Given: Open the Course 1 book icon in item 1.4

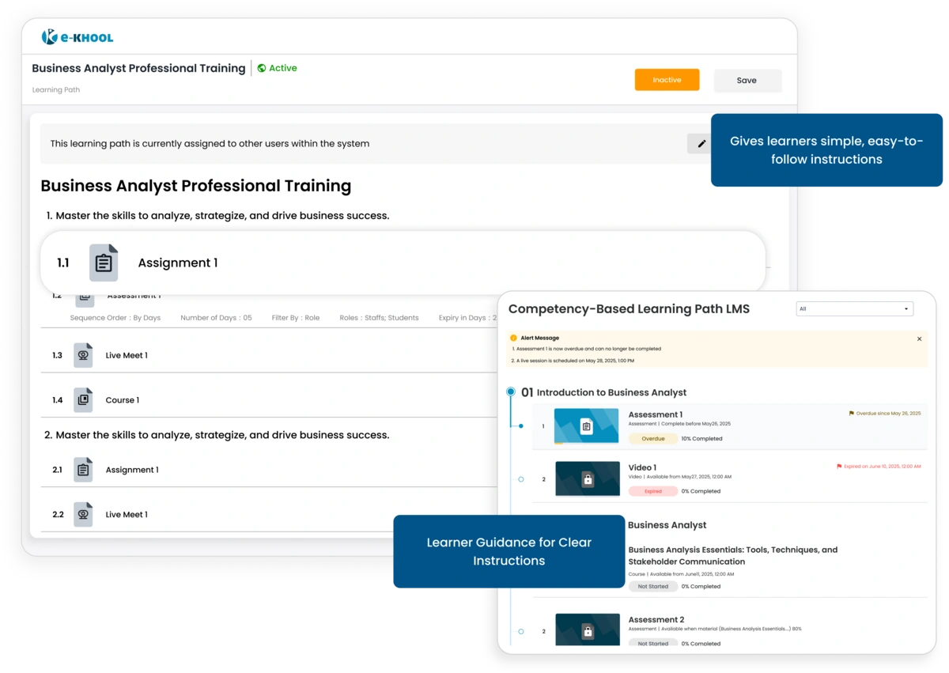Looking at the screenshot, I should click(83, 399).
